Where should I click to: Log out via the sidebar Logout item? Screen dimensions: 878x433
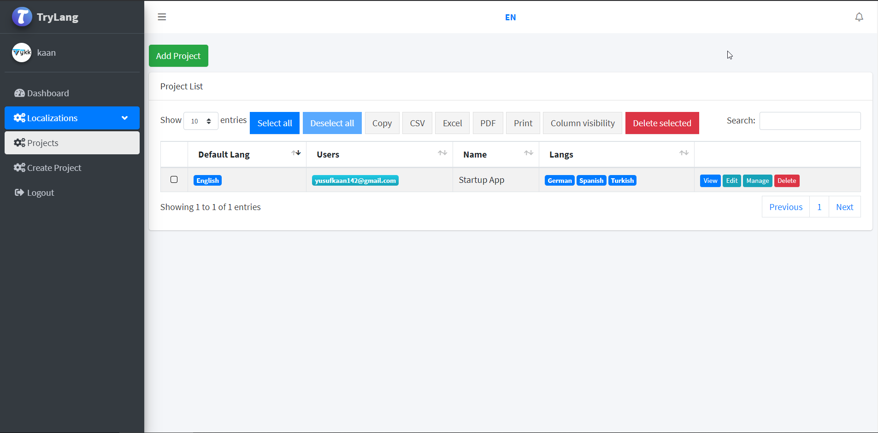72,193
